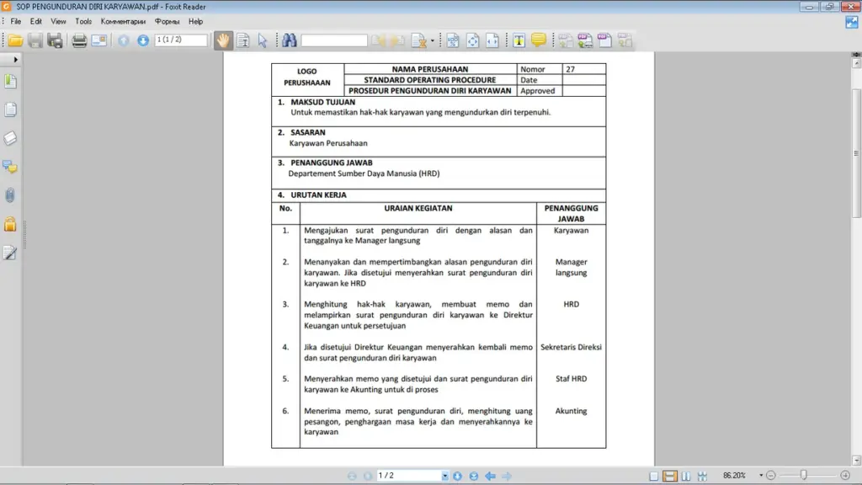Click the status bar page field 1 / 2
Viewport: 862px width, 485px height.
tap(409, 476)
